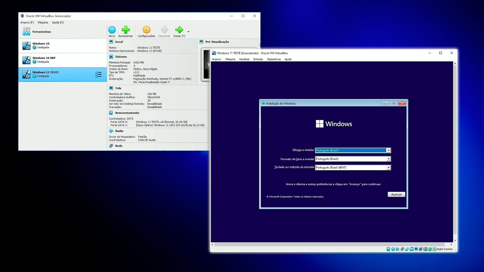Select the Windows 11 TESTE machine entry
This screenshot has width=484, height=272.
[63, 74]
